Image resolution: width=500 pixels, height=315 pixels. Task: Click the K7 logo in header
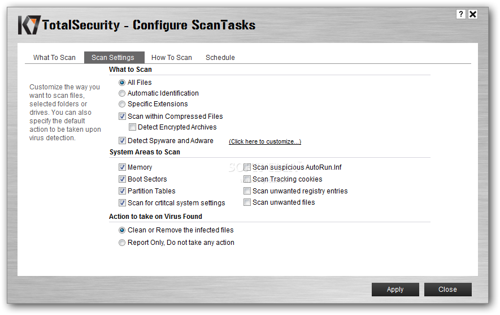(29, 25)
